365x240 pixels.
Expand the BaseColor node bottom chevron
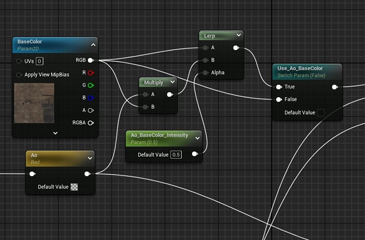[x=56, y=133]
